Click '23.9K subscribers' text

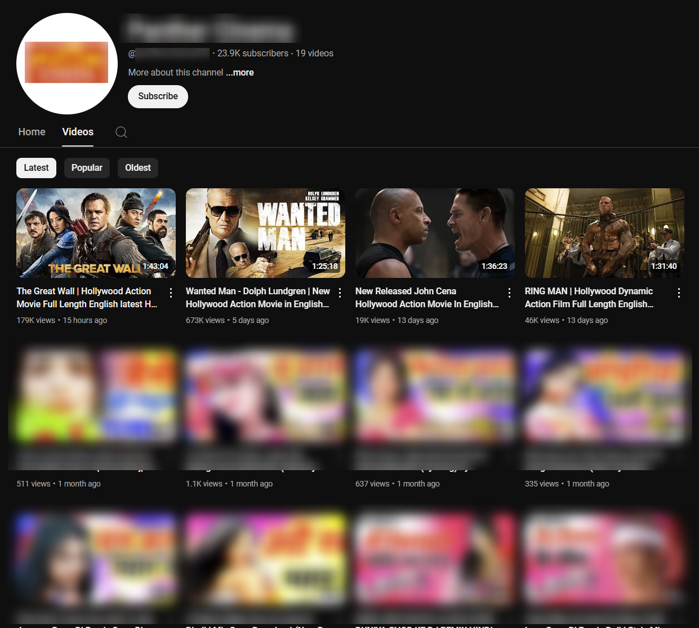tap(253, 54)
